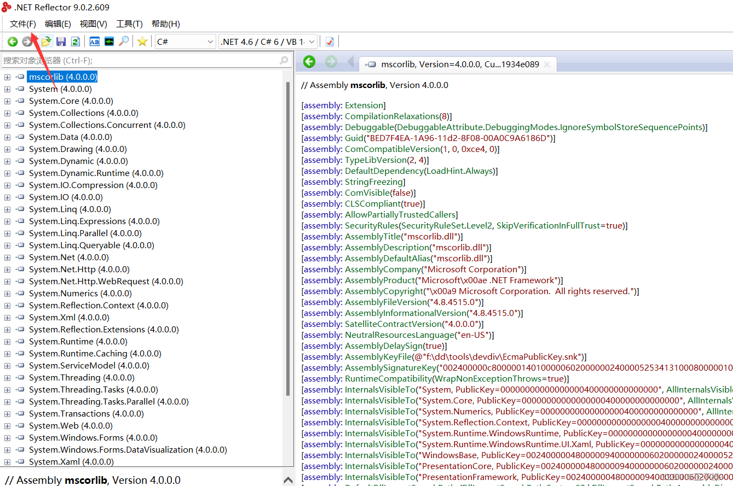Click the assembly icon beside System.Xml
Screen dimensions: 733x486
20,318
